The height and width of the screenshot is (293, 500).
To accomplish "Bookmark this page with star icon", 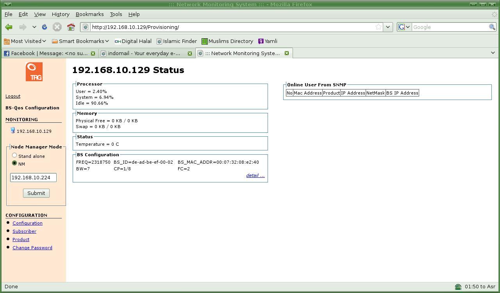I will click(378, 27).
